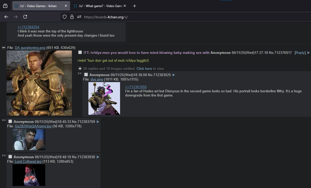Click the '26 replies and 18 images omitted' text
The width and height of the screenshot is (311, 188).
pyautogui.click(x=109, y=69)
